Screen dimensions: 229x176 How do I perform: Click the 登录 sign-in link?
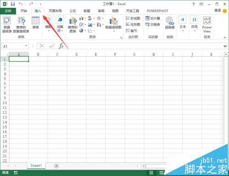click(218, 11)
